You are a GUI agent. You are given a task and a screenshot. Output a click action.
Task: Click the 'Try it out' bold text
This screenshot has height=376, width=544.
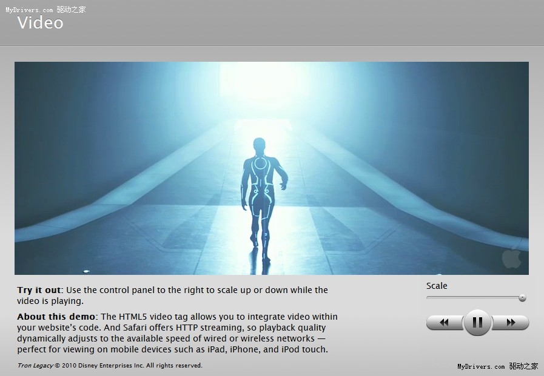[x=39, y=290]
